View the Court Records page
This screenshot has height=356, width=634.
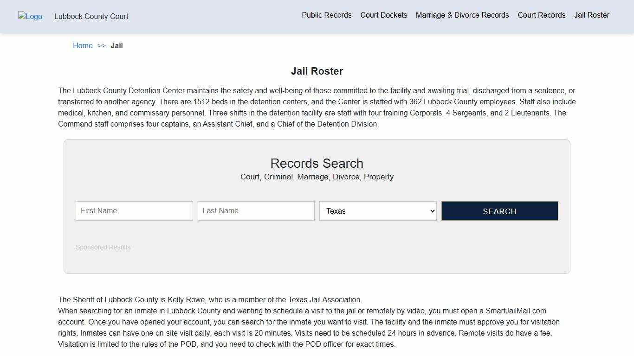541,15
